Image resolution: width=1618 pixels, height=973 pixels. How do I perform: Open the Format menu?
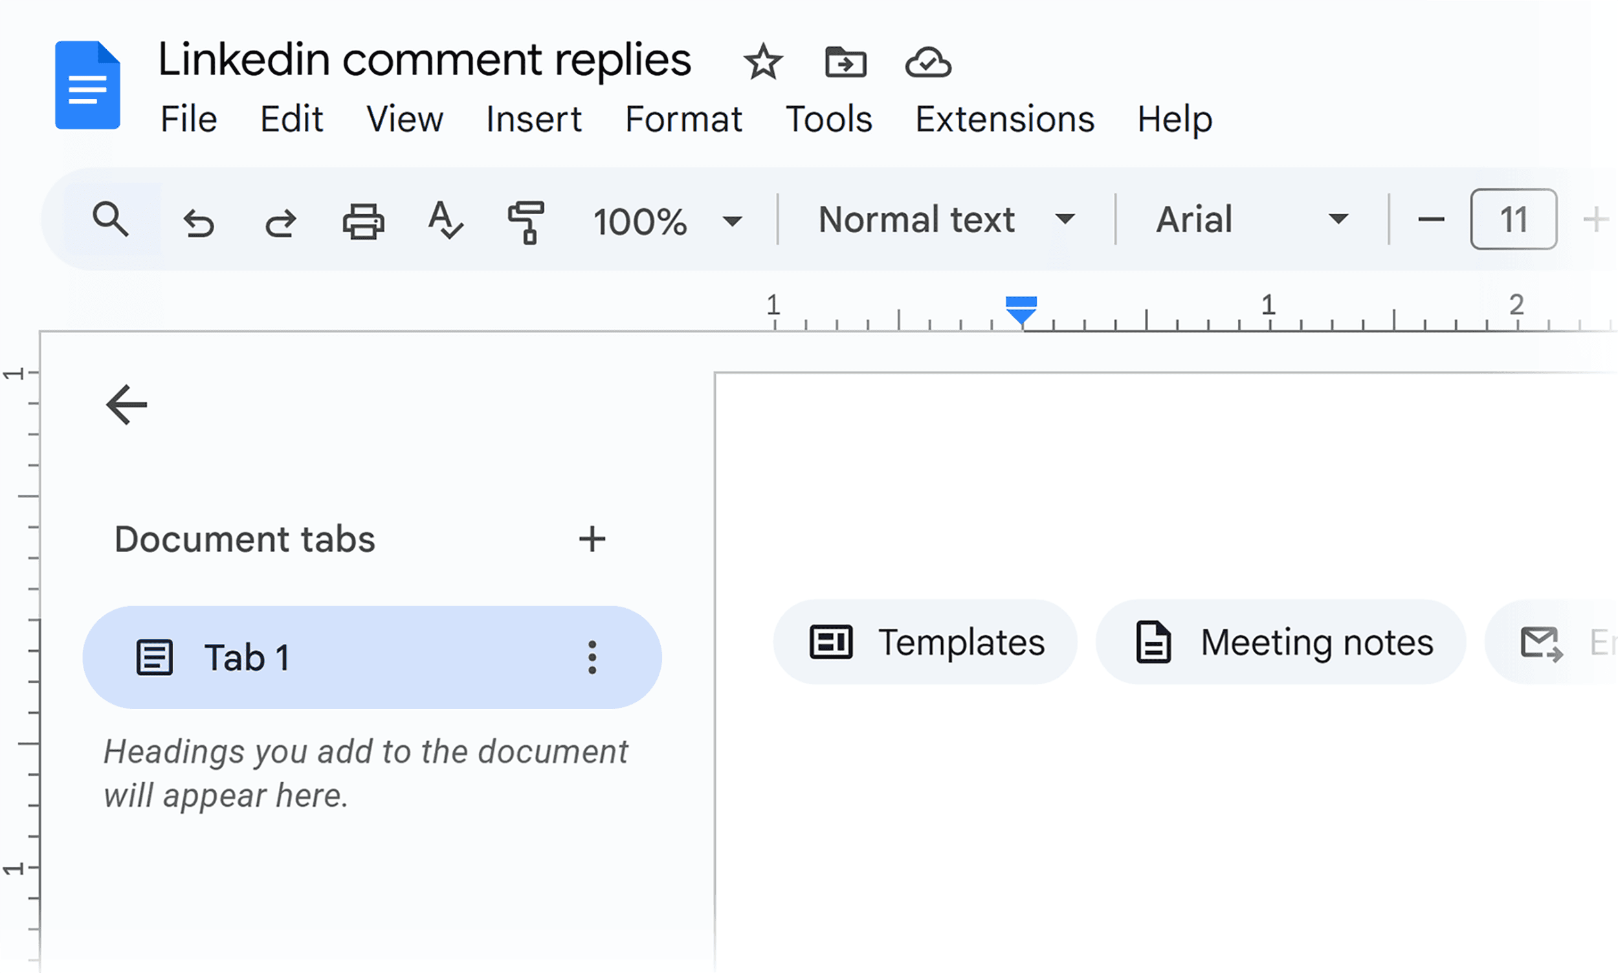click(683, 119)
